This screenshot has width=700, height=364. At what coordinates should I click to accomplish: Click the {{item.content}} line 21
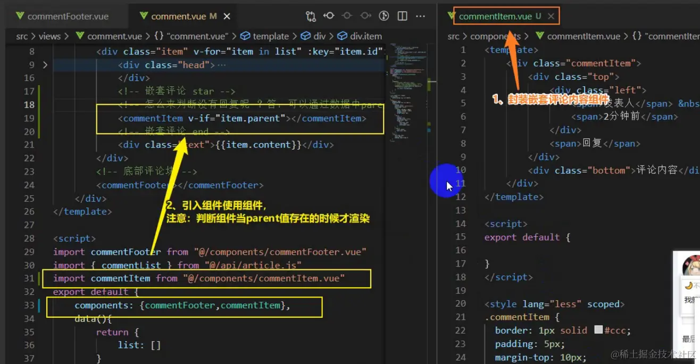point(226,145)
